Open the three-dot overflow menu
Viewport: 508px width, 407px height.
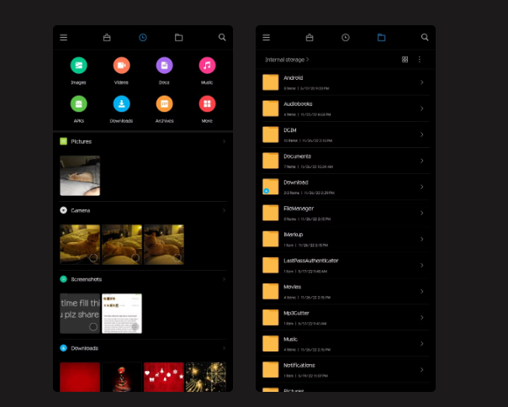(420, 60)
